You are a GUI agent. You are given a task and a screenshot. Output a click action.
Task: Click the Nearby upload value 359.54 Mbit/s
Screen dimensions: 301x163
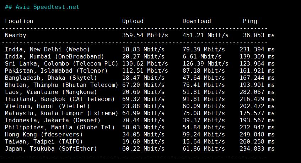tap(145, 35)
